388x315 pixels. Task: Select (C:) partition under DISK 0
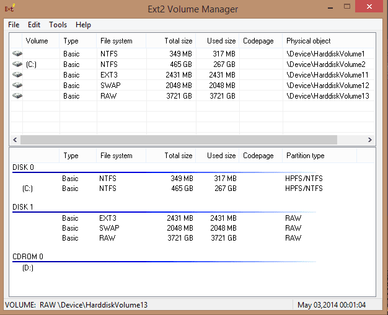[27, 189]
